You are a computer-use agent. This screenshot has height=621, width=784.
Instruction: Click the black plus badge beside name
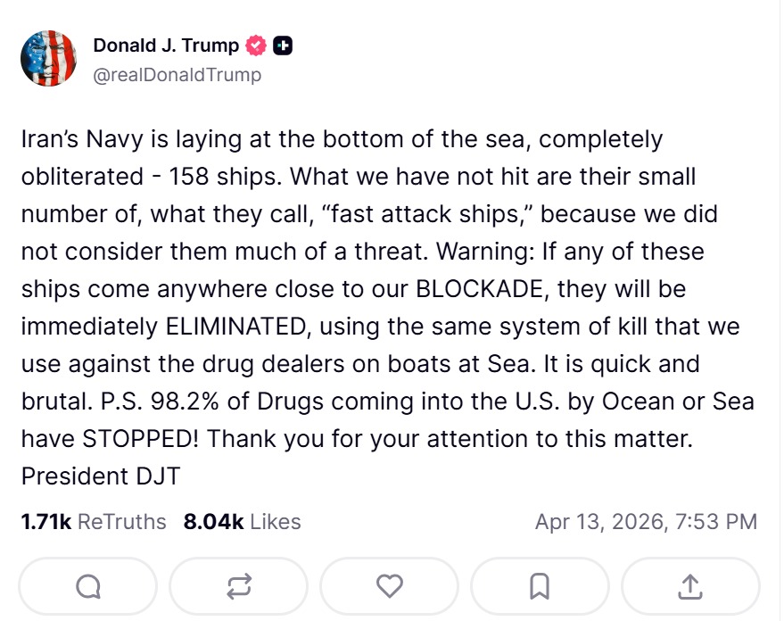(283, 45)
